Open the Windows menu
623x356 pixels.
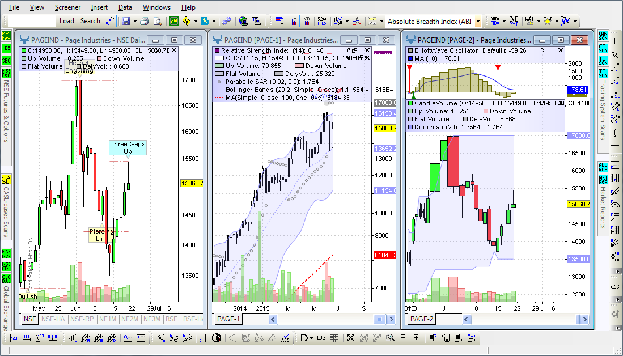pyautogui.click(x=156, y=7)
